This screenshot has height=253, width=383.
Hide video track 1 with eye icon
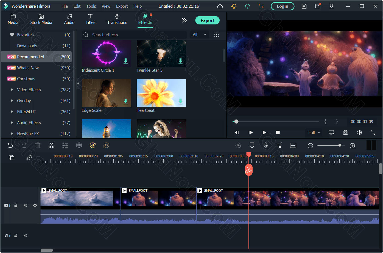pyautogui.click(x=35, y=205)
